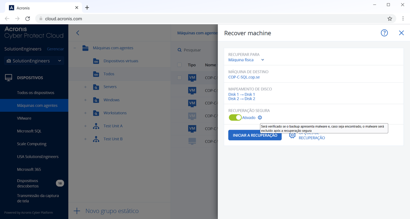Click Novo grupo estático label
The height and width of the screenshot is (219, 410).
[x=112, y=211]
